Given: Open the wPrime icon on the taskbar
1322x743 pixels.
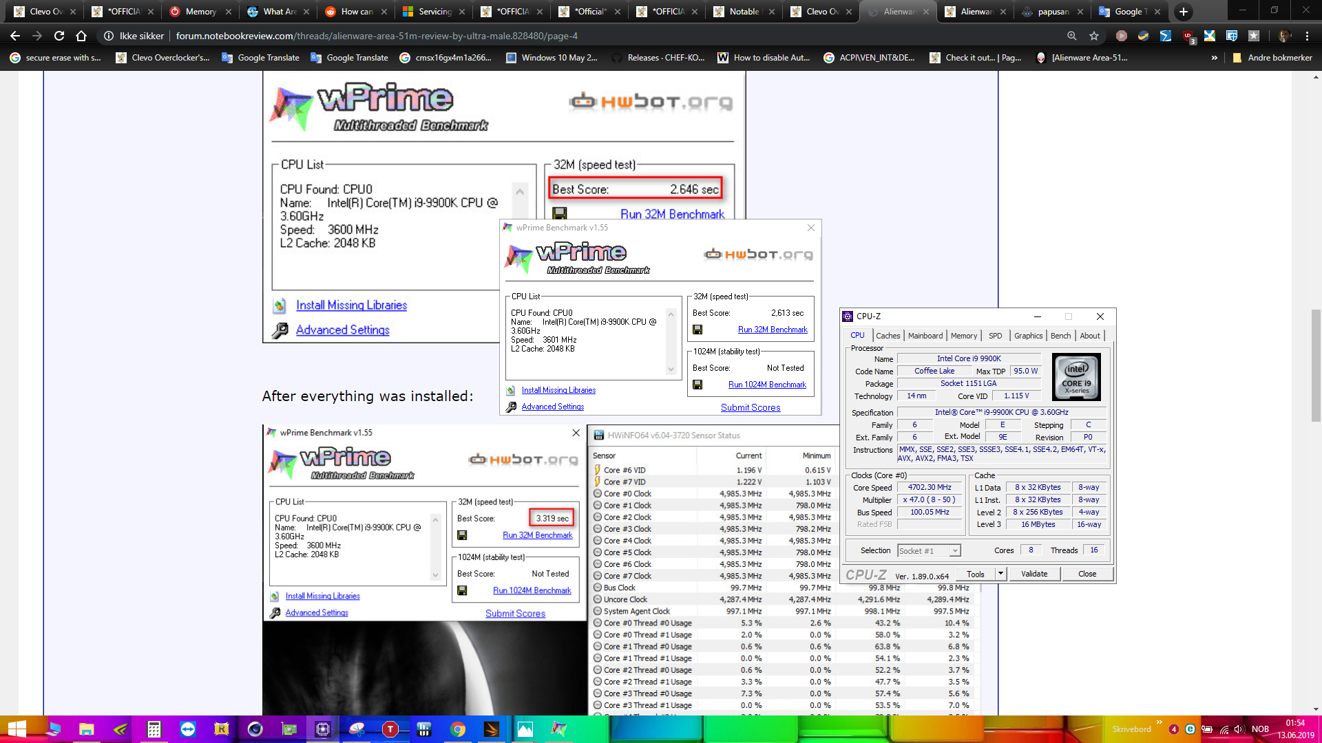Looking at the screenshot, I should [x=558, y=729].
